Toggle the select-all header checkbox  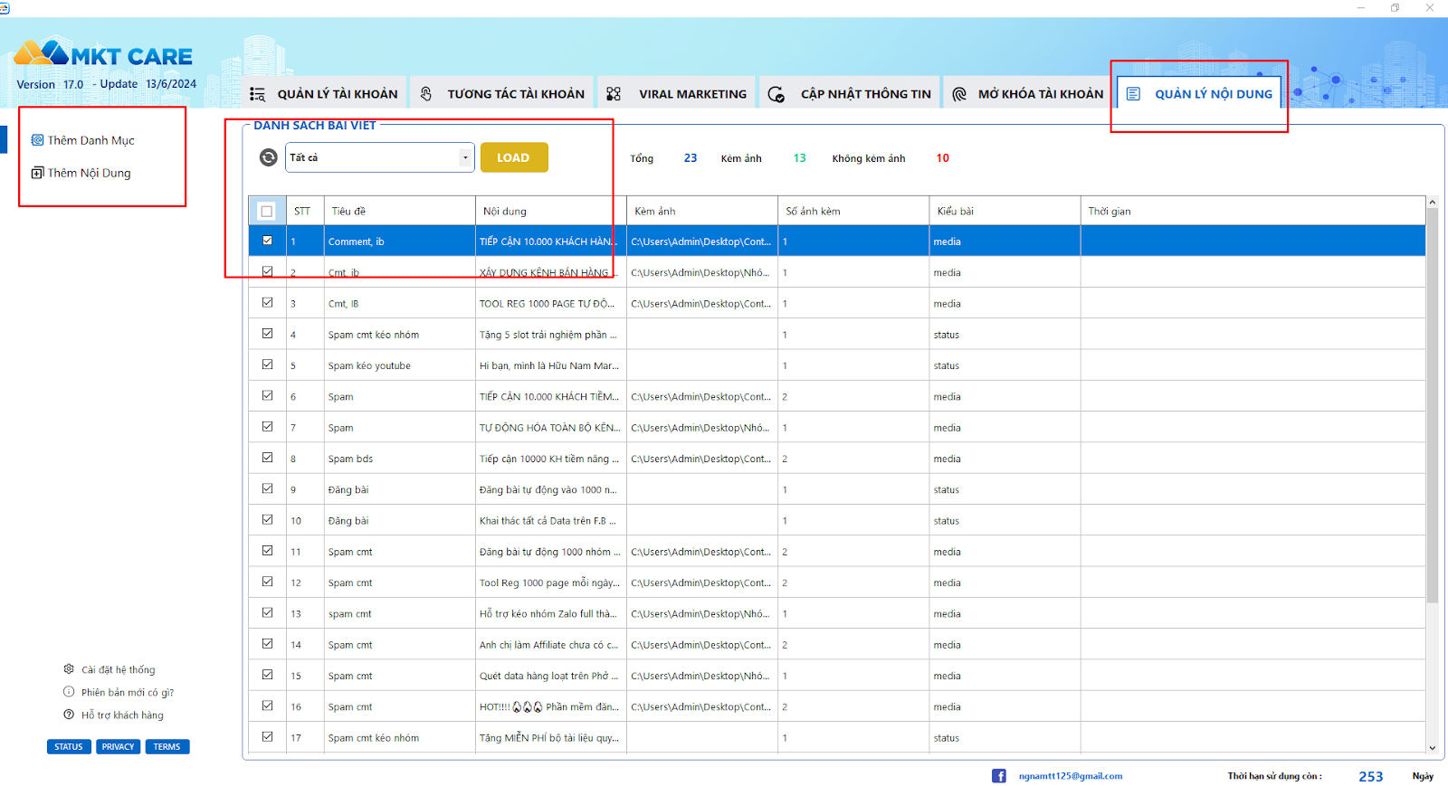pos(267,212)
